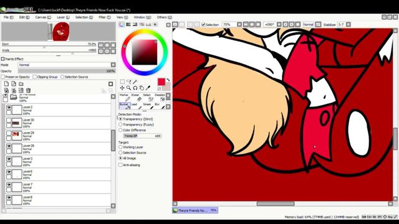Show the RGB slider panel
Viewport: 399px width, 224px height.
pyautogui.click(x=128, y=24)
